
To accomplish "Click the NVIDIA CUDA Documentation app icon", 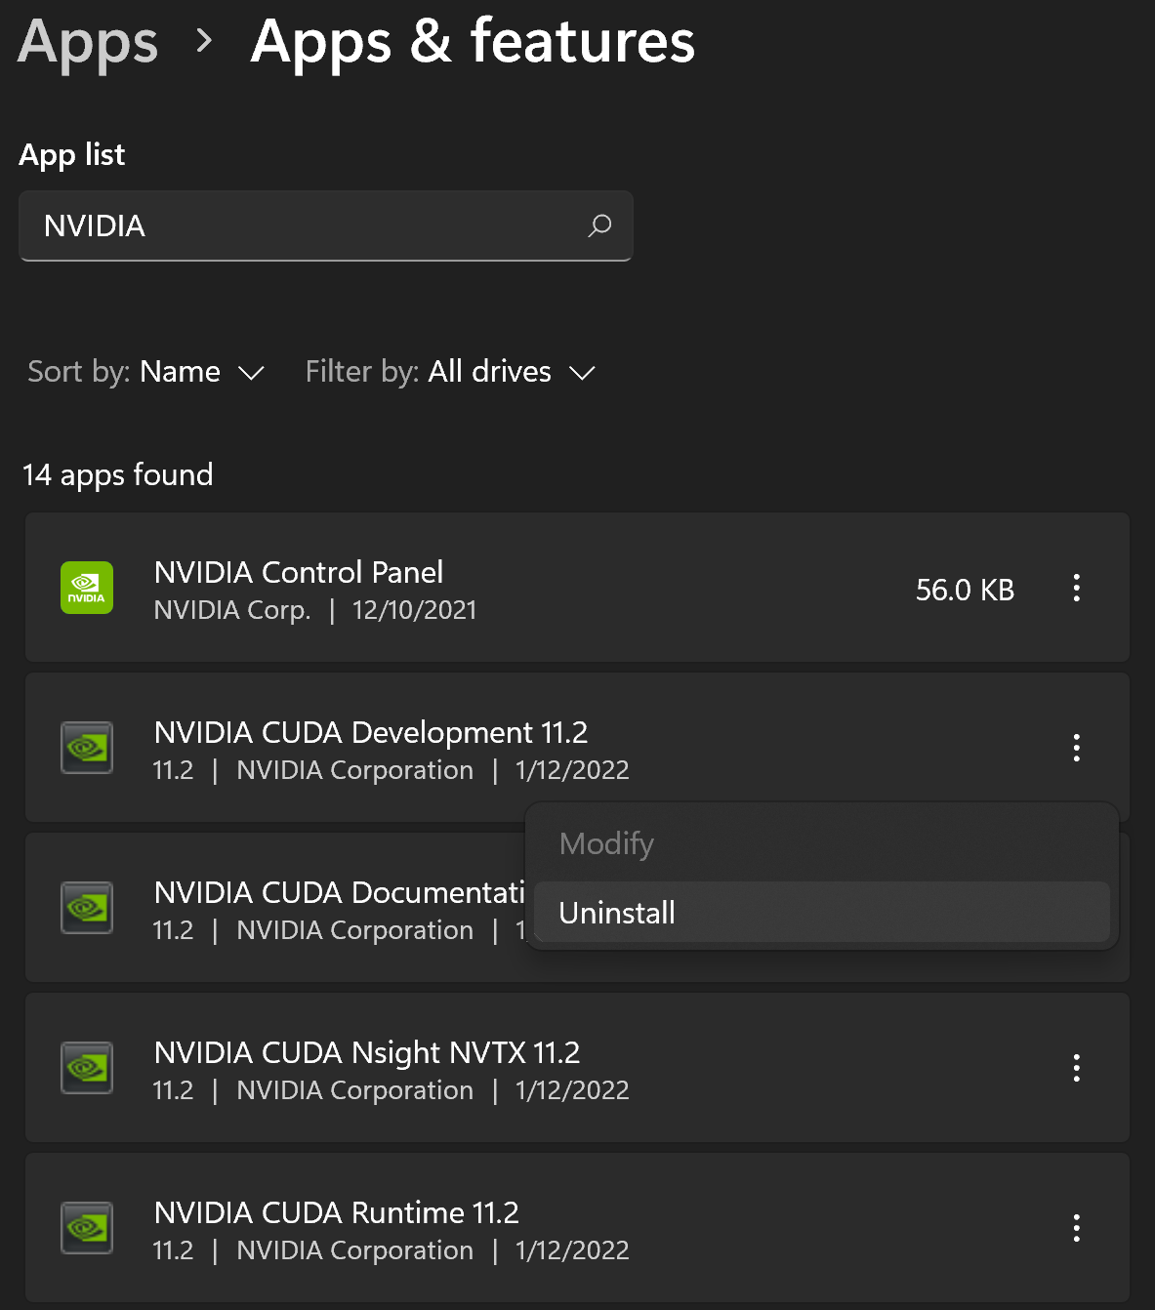I will (87, 908).
